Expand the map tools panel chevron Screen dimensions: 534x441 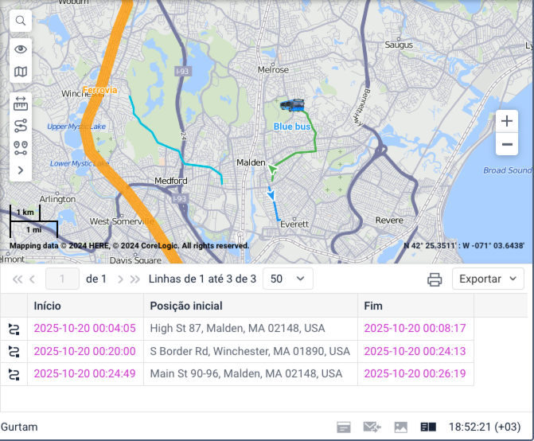[x=20, y=170]
